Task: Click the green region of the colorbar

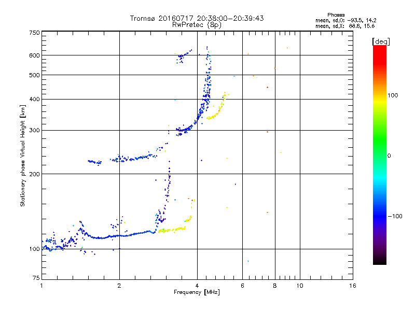Action: (380, 137)
